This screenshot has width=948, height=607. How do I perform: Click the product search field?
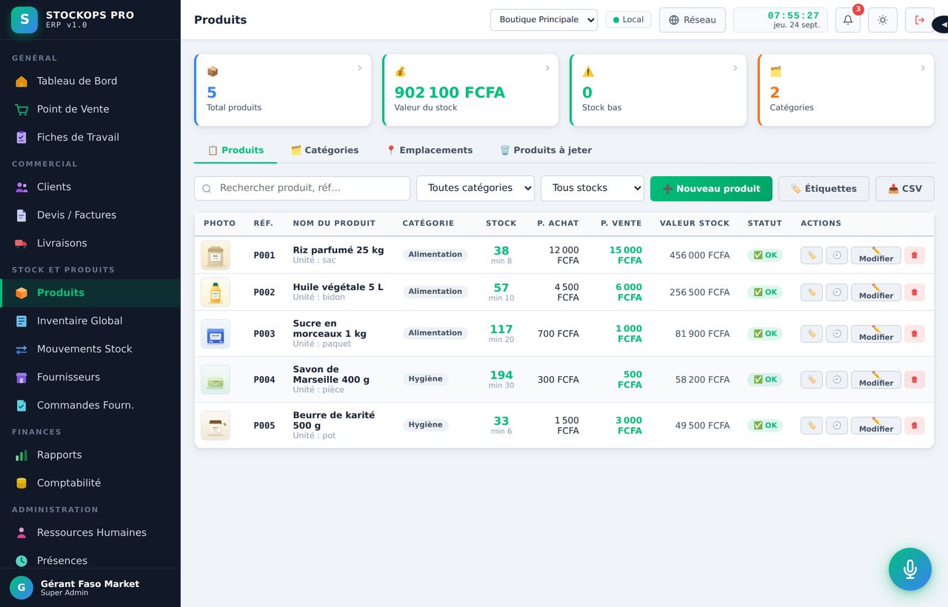click(302, 188)
